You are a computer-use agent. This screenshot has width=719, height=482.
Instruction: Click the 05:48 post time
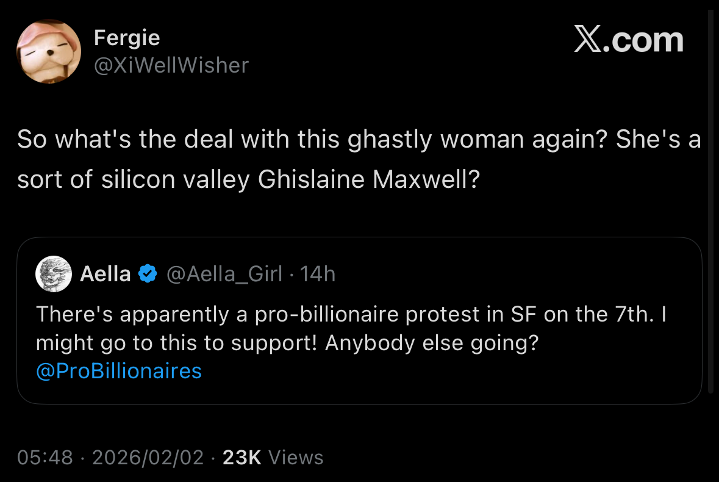coord(45,457)
